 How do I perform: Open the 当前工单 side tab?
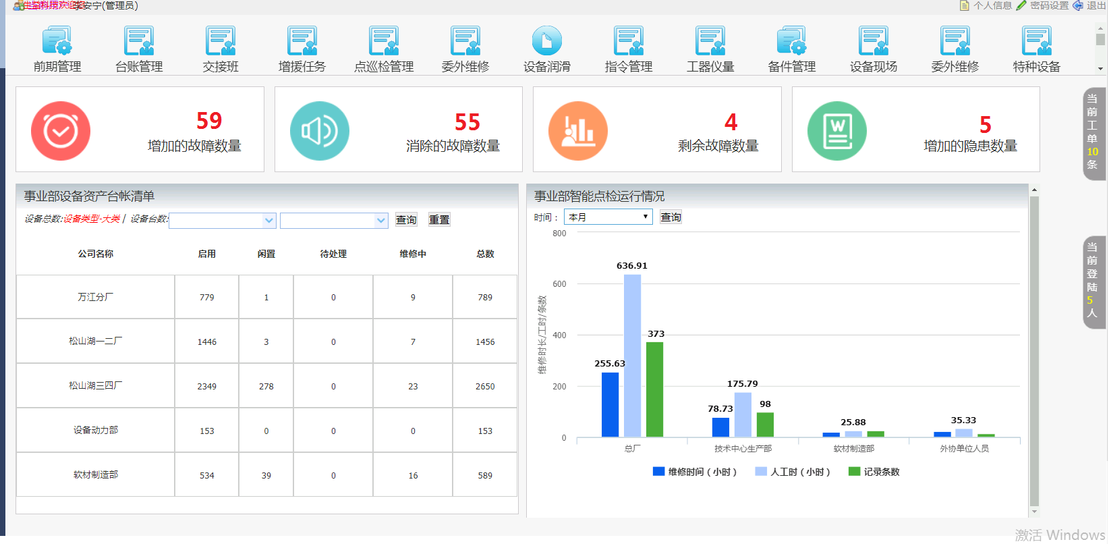coord(1092,133)
